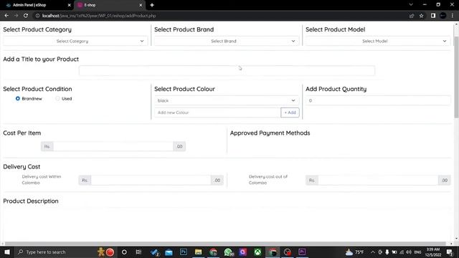
Task: Focus the product quantity field
Action: pos(378,100)
